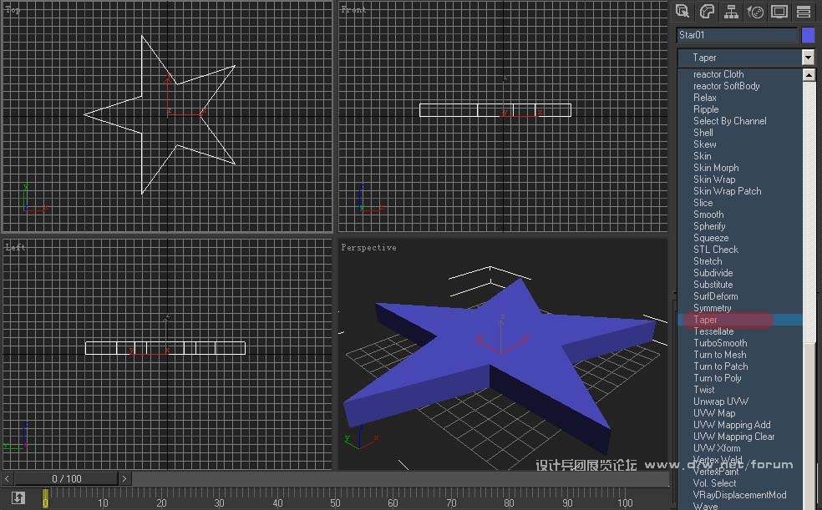Choose Skin Morph from the list

(x=716, y=168)
